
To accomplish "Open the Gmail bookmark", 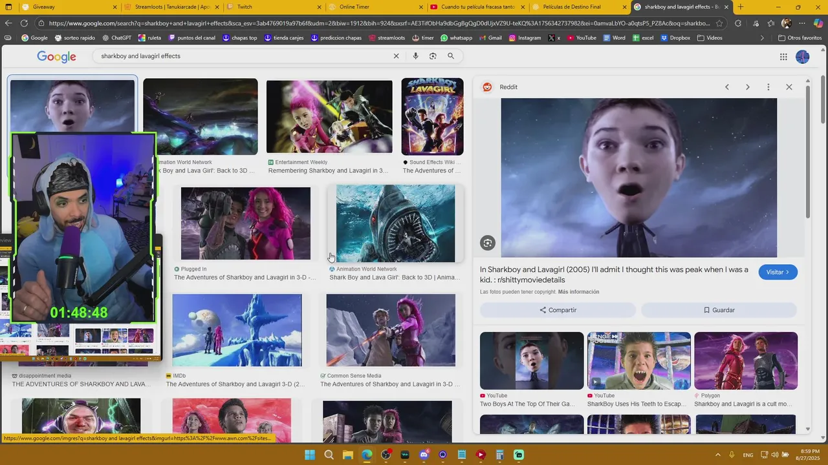I will pos(490,38).
